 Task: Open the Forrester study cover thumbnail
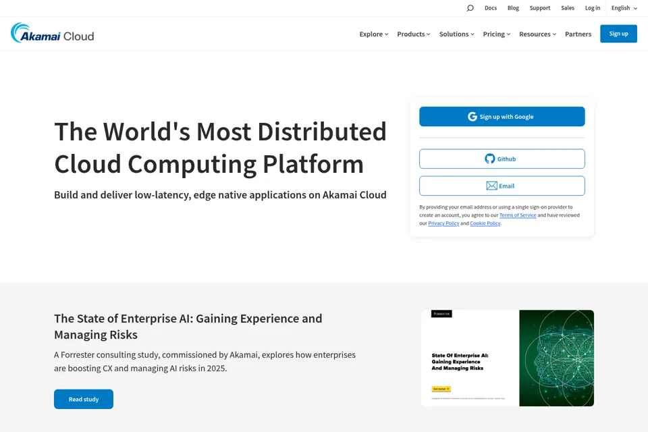tap(507, 358)
